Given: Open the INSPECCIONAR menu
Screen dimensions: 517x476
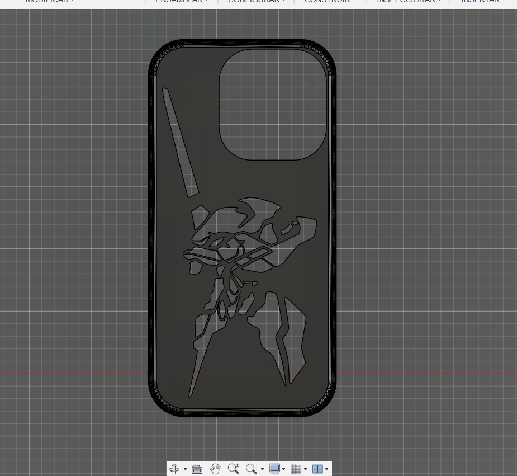Looking at the screenshot, I should pos(409,1).
